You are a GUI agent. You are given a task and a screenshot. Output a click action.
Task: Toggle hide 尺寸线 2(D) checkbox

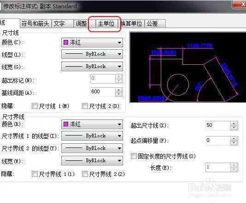(85, 106)
